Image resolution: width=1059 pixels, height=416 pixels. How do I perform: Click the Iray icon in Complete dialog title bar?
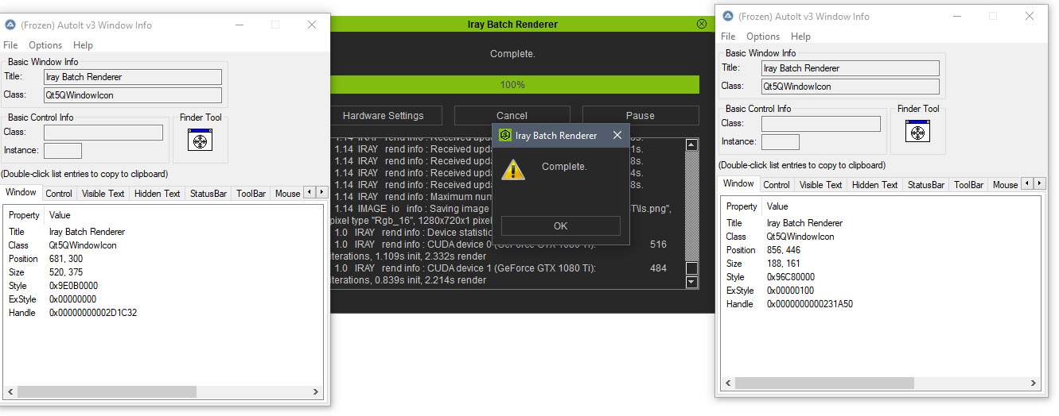(504, 136)
